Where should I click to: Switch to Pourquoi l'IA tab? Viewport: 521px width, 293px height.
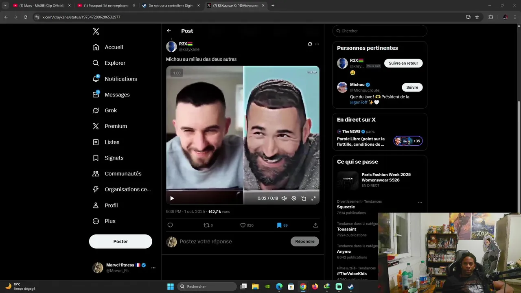pos(107,6)
